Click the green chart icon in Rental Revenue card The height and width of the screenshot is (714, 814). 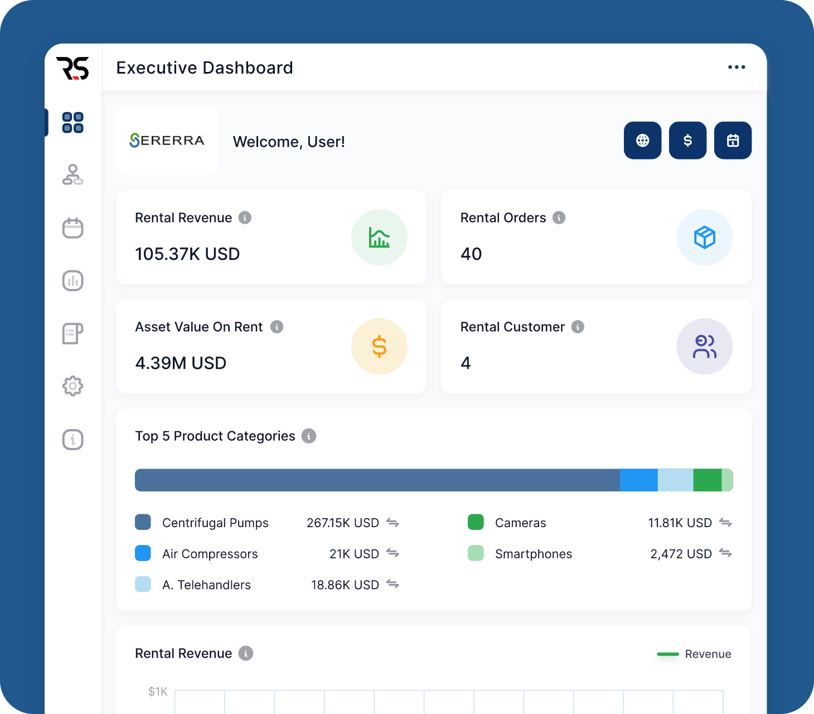point(379,237)
